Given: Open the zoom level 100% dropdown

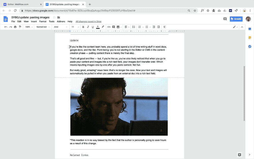Looking at the screenshot, I should (29, 27).
